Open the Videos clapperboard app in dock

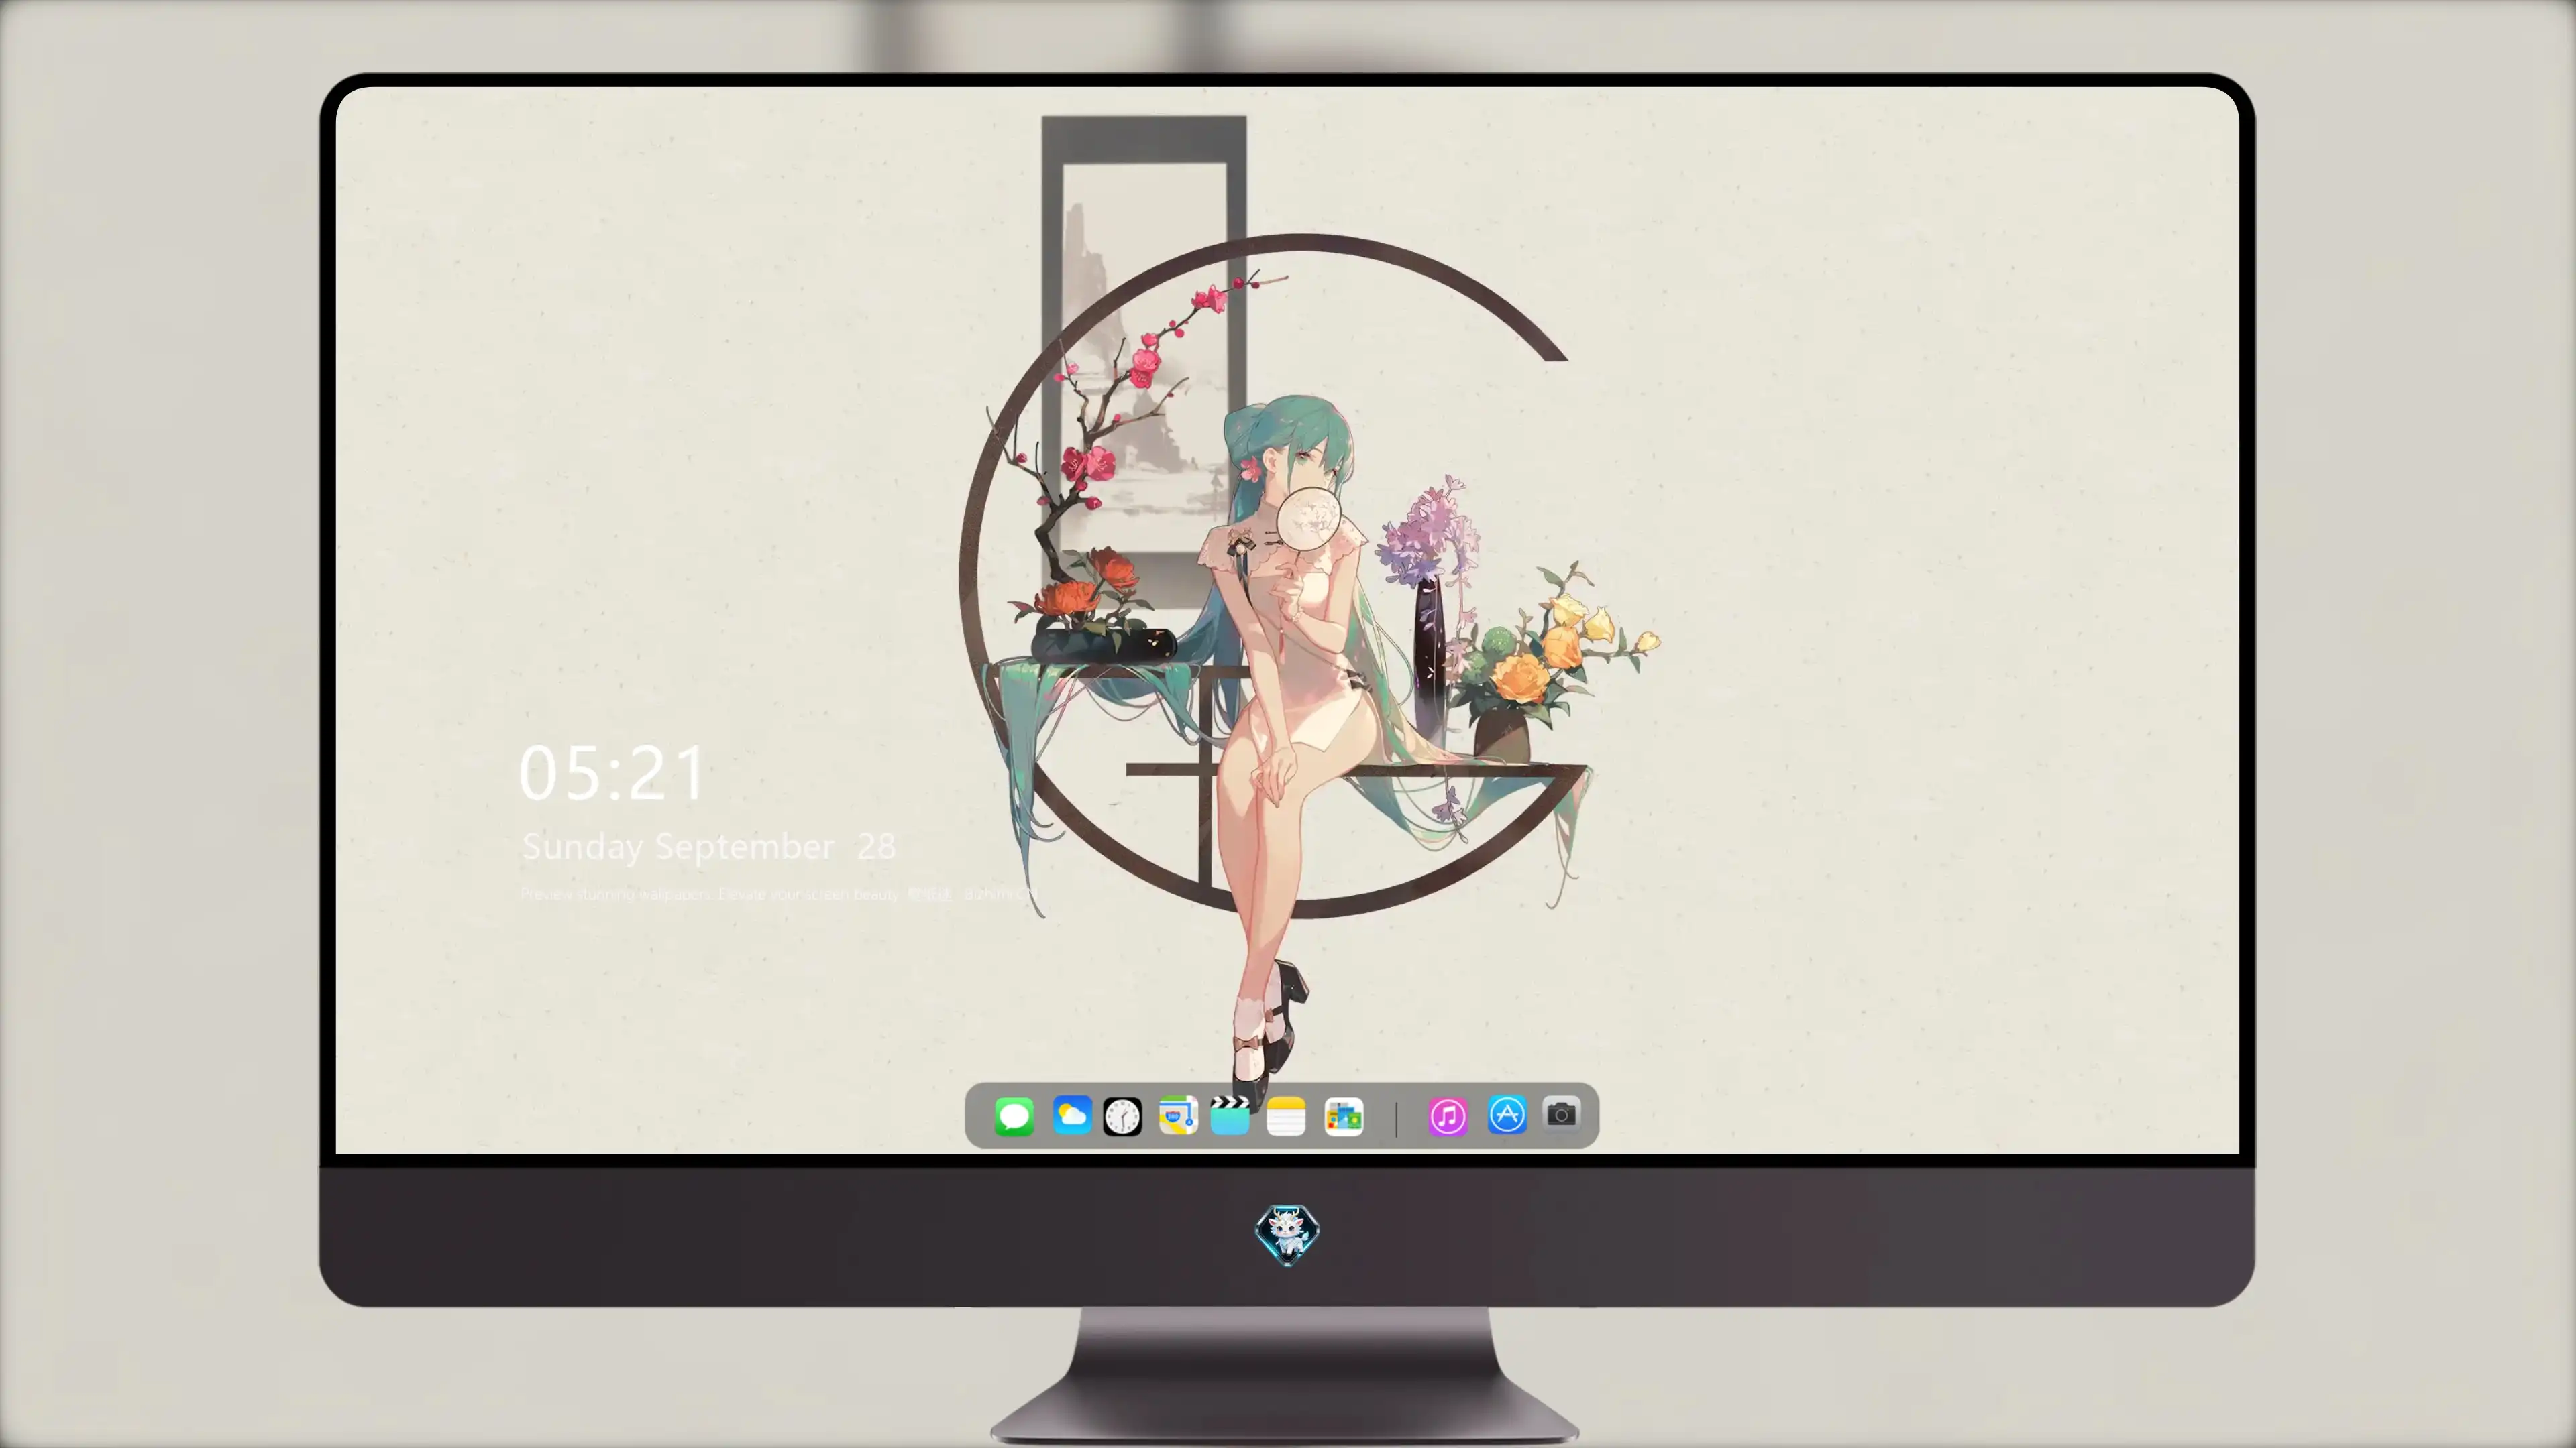click(x=1230, y=1115)
